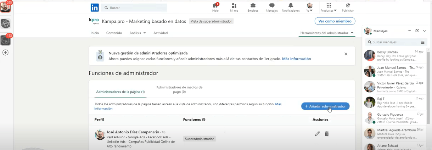Open message filter settings icon

point(422,42)
